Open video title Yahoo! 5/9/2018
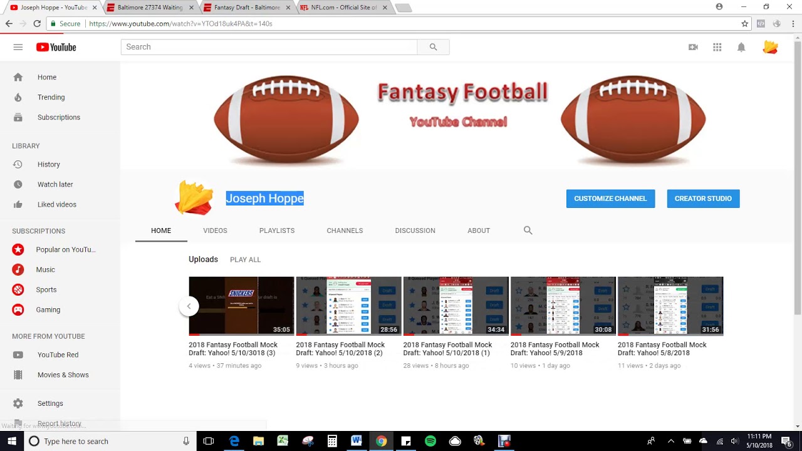This screenshot has width=802, height=451. 555,349
